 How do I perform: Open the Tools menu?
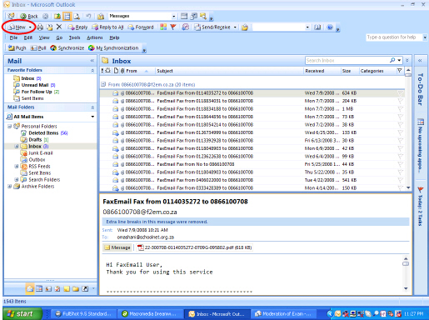click(x=74, y=37)
